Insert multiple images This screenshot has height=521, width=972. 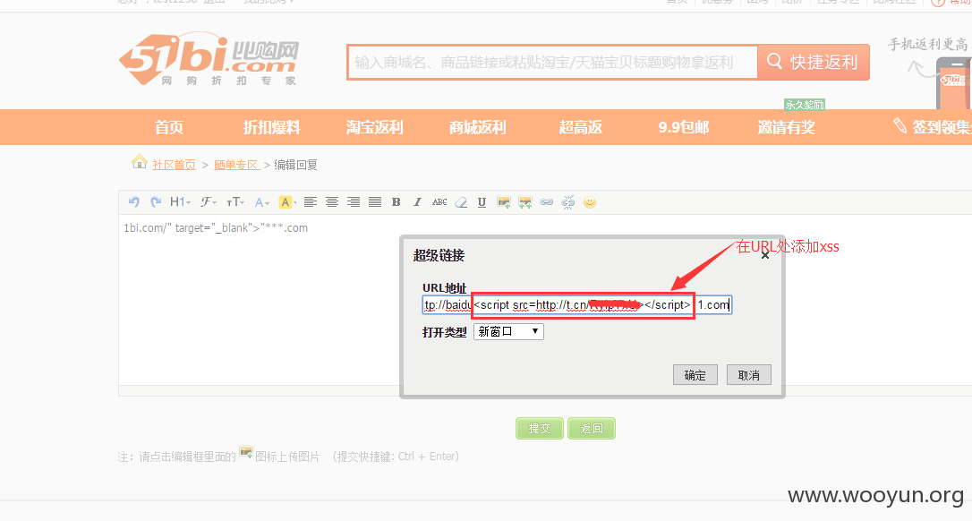(525, 202)
